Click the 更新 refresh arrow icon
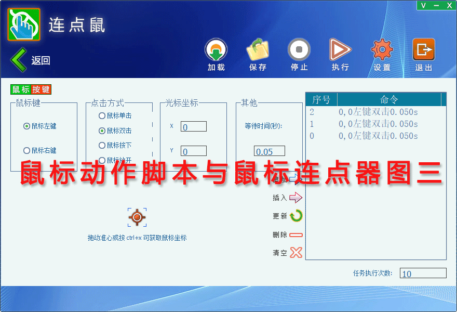 click(296, 216)
